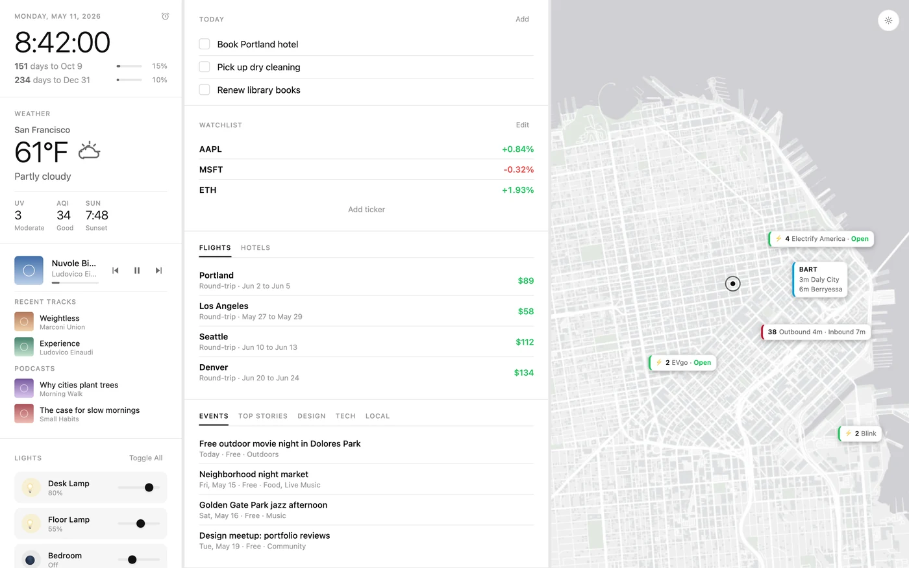Open the Tech news tab
This screenshot has height=568, width=909.
345,416
